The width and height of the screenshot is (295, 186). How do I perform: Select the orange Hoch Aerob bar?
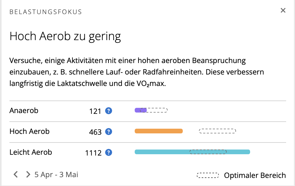click(158, 131)
